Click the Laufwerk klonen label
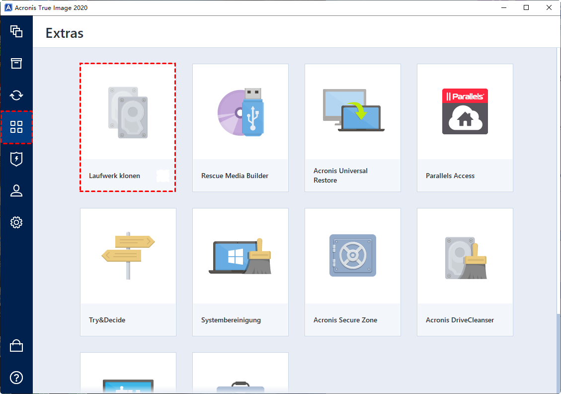 pos(114,176)
